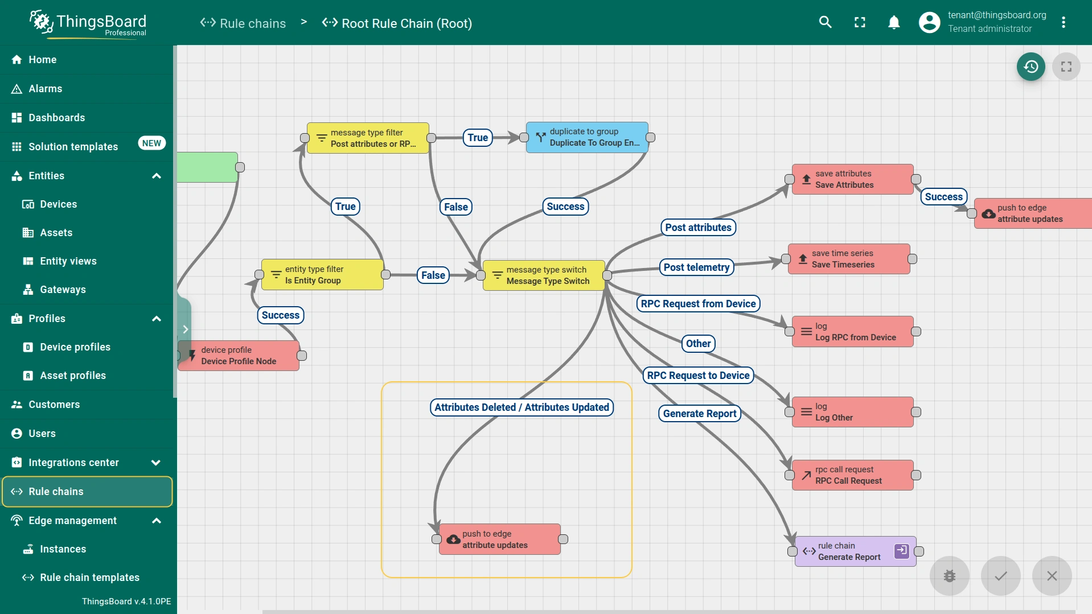The image size is (1092, 614).
Task: Expand the rule chain canvas fullscreen
Action: [1066, 67]
